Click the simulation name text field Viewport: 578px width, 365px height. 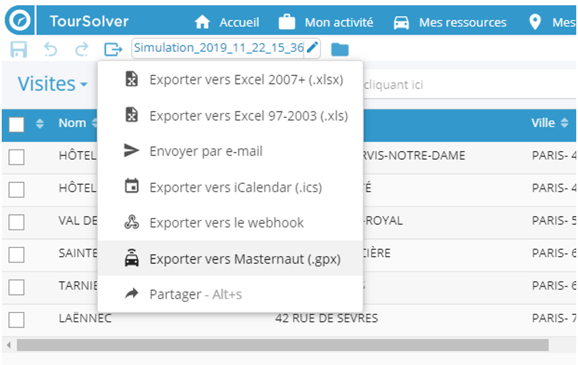click(x=218, y=48)
